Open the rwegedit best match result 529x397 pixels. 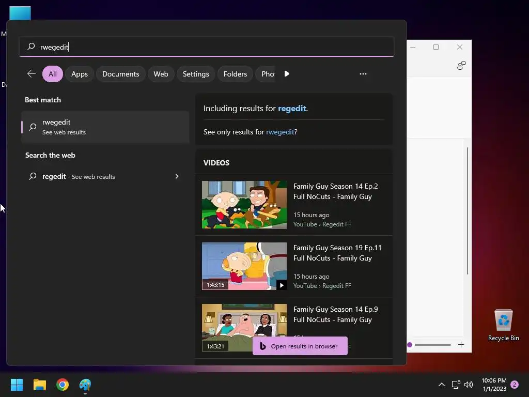(105, 127)
